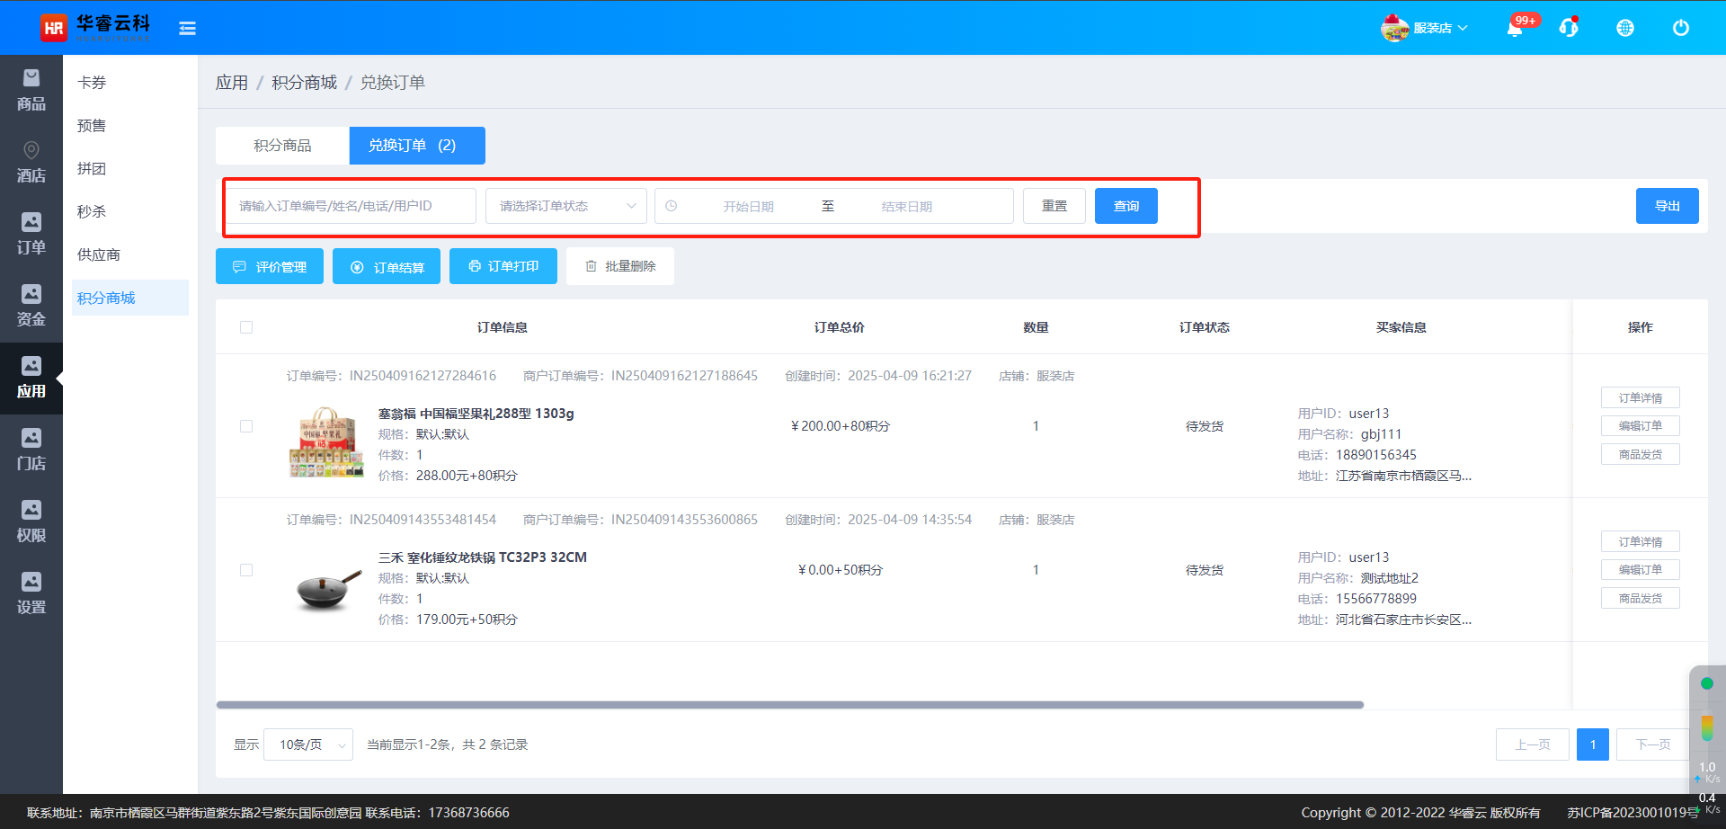Image resolution: width=1726 pixels, height=829 pixels.
Task: Click the horizontal scrollbar below the table
Action: pos(789,705)
